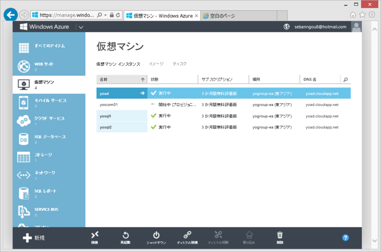The image size is (381, 252).
Task: Open the blue help question icon
Action: pyautogui.click(x=346, y=238)
